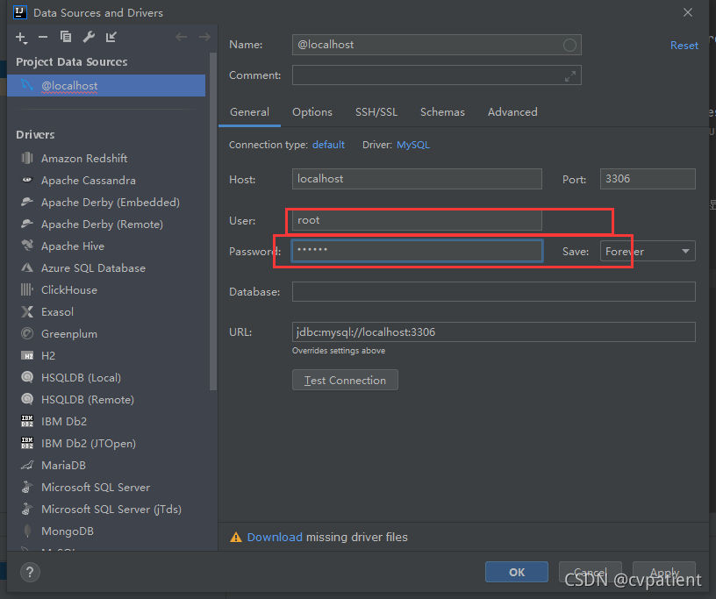Viewport: 716px width, 599px height.
Task: Click Download missing driver files link
Action: [275, 538]
